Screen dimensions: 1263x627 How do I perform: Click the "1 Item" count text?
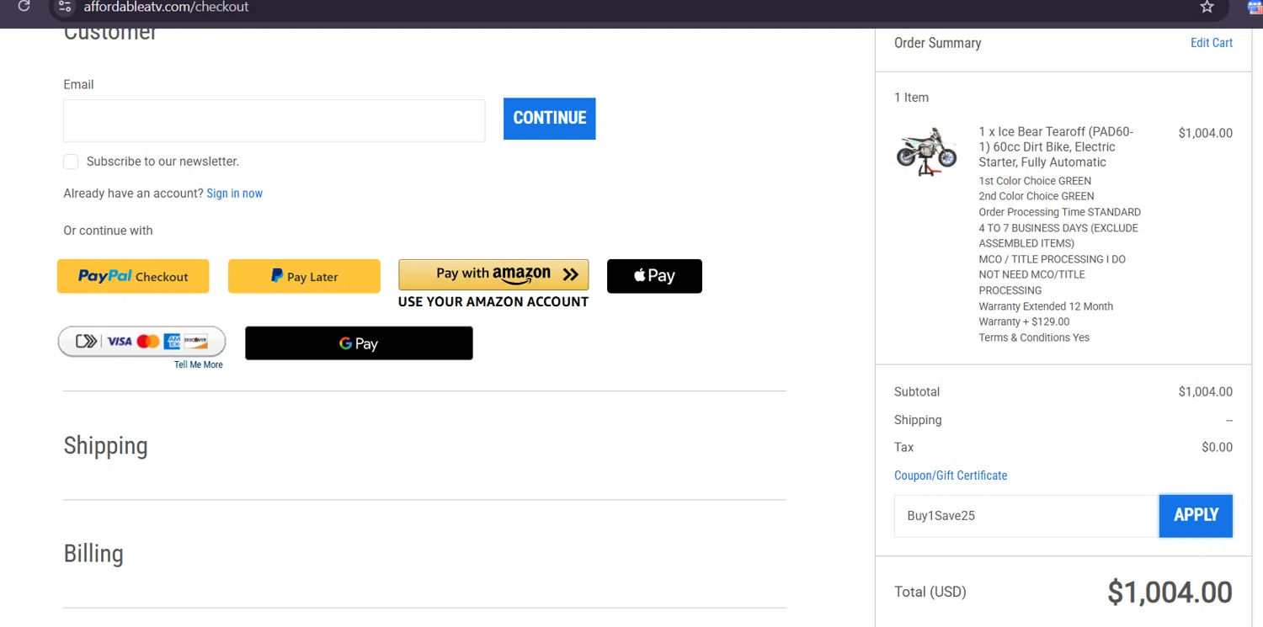pyautogui.click(x=912, y=98)
